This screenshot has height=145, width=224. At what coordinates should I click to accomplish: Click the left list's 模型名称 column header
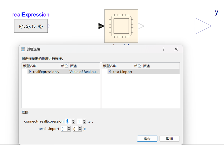(41, 66)
